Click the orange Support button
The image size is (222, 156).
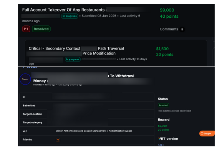(207, 133)
